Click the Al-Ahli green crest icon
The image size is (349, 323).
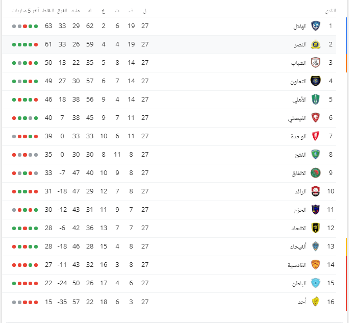[x=315, y=100]
